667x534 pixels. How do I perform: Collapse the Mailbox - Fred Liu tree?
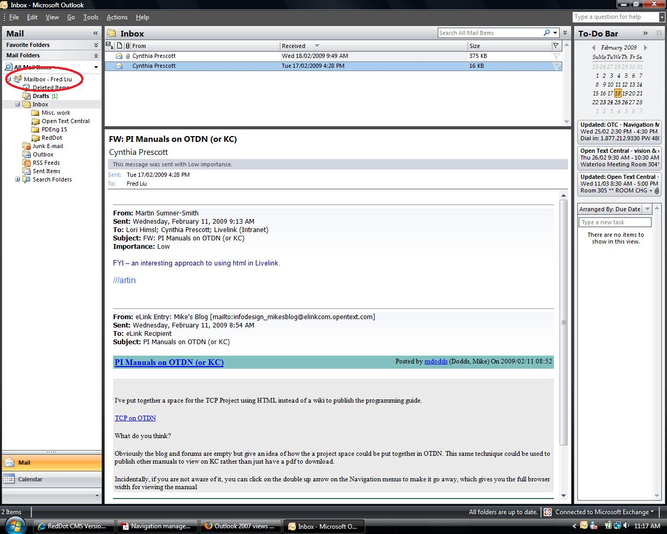[9, 79]
